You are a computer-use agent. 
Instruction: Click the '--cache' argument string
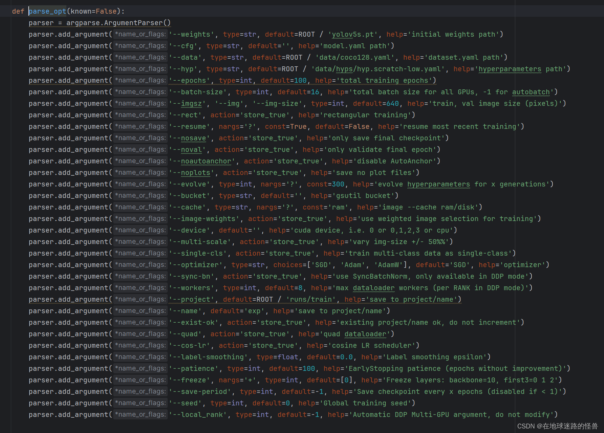188,207
